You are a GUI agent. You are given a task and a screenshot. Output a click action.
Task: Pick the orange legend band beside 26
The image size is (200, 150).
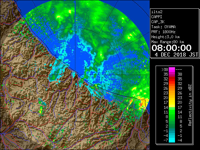(172, 88)
